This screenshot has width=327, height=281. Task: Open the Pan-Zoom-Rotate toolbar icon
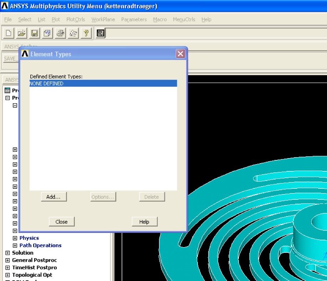point(47,33)
